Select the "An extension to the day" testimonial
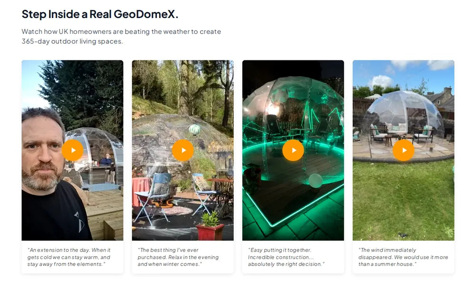The width and height of the screenshot is (476, 281). [x=69, y=257]
